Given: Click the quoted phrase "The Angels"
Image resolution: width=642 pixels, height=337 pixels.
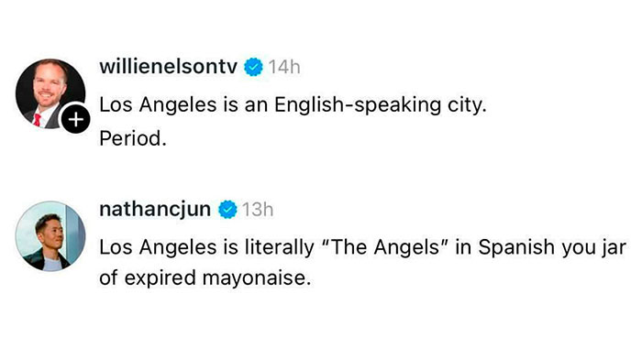Looking at the screenshot, I should (x=385, y=247).
